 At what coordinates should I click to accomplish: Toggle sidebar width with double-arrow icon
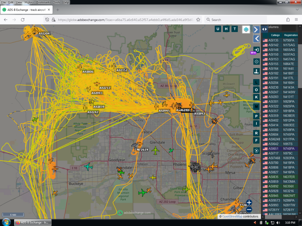(x=264, y=29)
